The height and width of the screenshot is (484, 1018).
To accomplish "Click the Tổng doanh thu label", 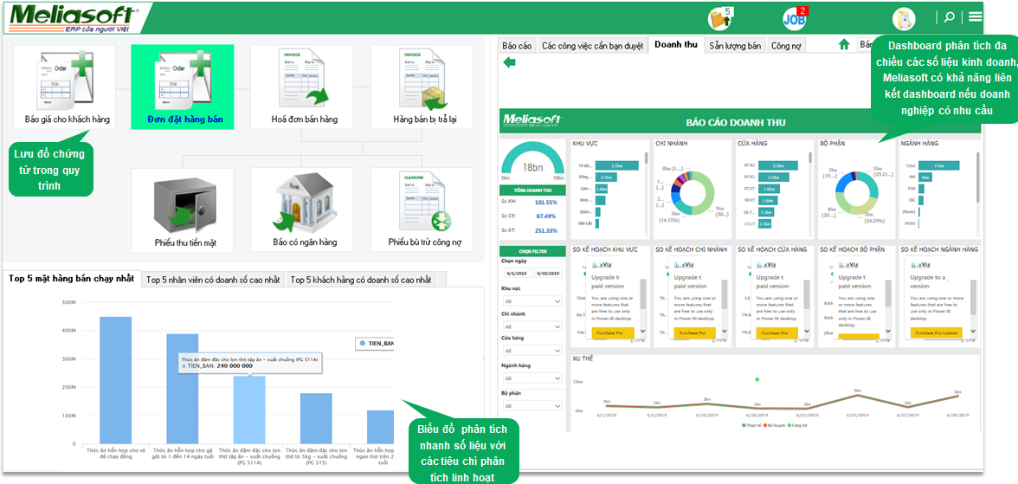I will tap(533, 190).
